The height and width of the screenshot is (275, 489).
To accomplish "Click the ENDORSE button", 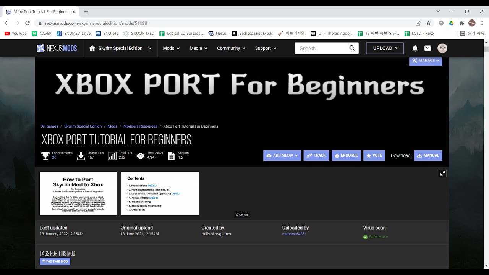I will pos(346,155).
